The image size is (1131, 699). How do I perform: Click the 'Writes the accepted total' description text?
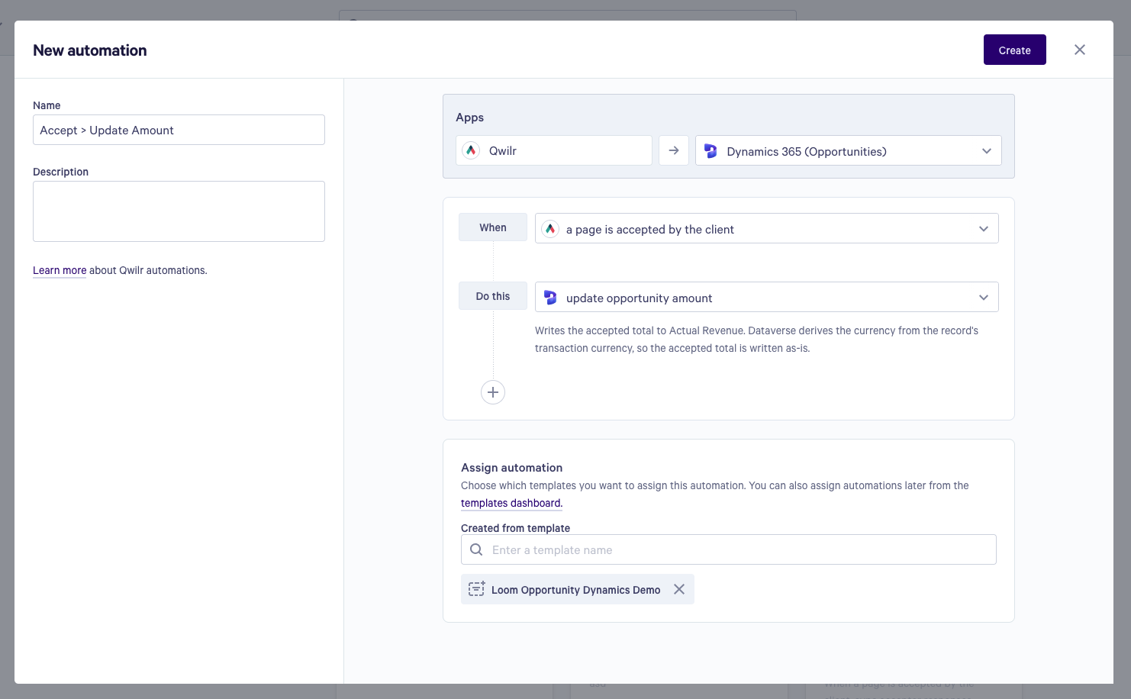point(756,340)
